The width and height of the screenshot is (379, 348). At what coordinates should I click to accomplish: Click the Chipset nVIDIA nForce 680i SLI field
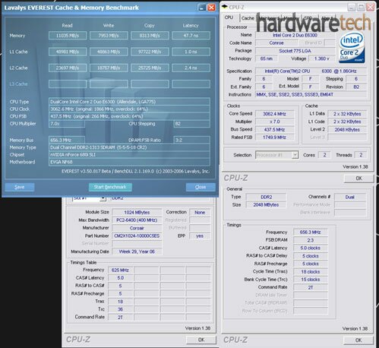point(129,155)
